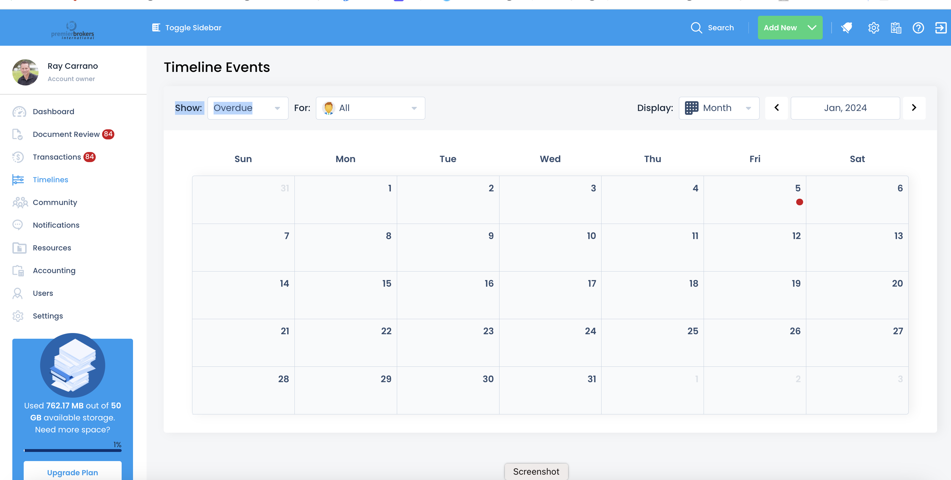This screenshot has height=480, width=951.
Task: Click the calculator report icon in header
Action: coord(896,28)
